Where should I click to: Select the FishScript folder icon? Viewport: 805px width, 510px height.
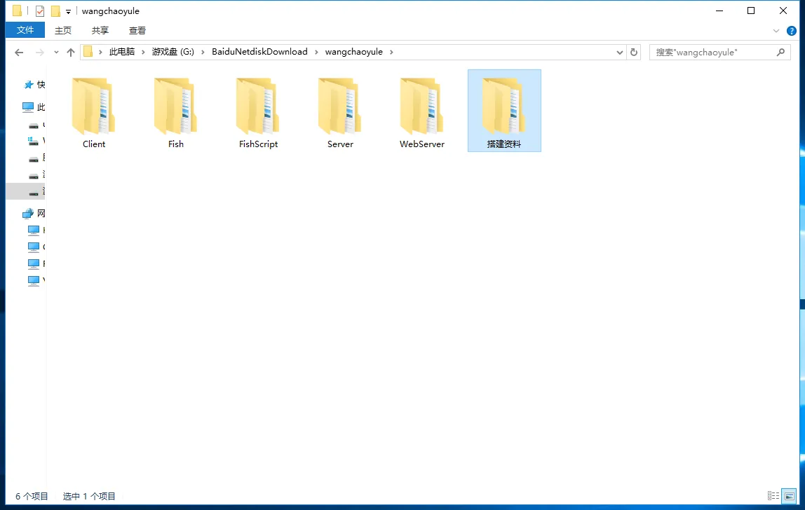click(257, 105)
